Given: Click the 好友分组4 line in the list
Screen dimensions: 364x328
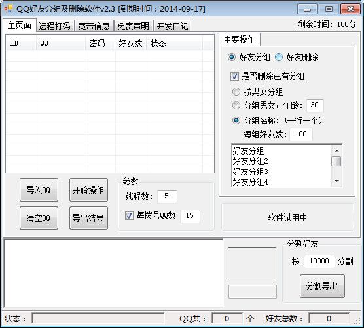Looking at the screenshot, I should [x=250, y=182].
